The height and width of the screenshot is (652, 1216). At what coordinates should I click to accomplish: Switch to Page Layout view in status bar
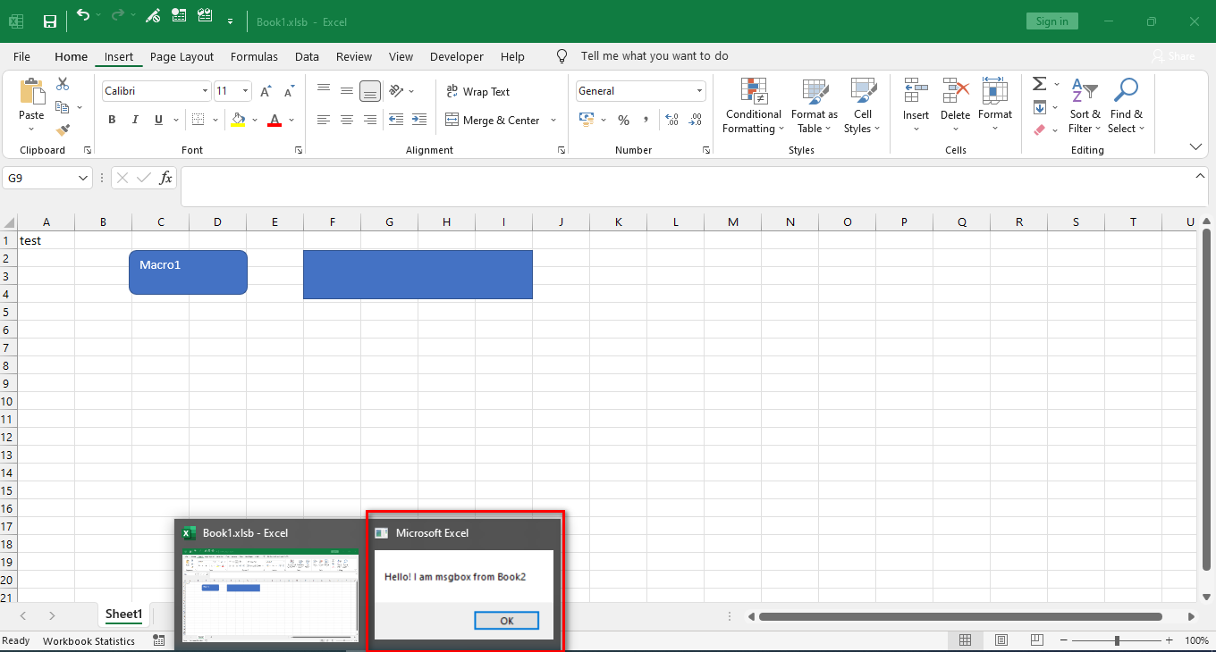click(x=1001, y=640)
